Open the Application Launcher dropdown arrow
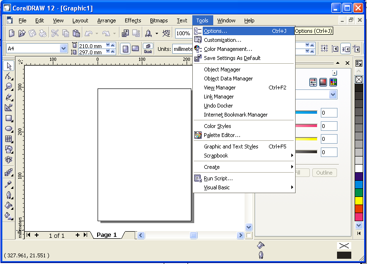This screenshot has width=367, height=264. 157,33
